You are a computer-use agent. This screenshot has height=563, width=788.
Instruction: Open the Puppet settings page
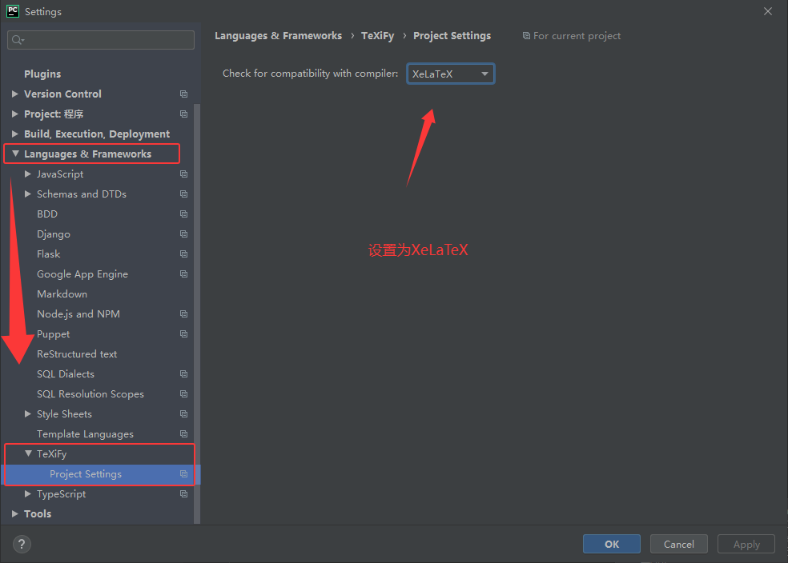point(54,334)
